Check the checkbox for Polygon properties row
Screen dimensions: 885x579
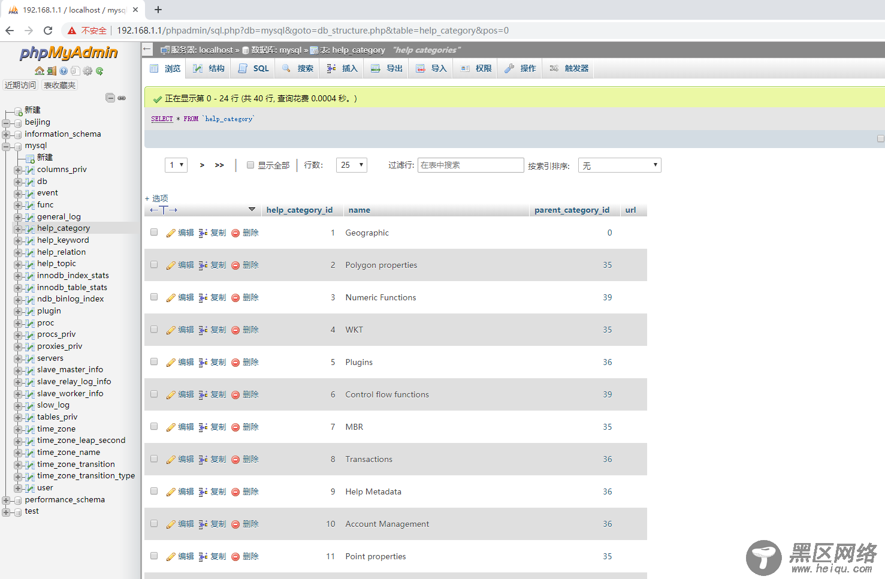pyautogui.click(x=154, y=265)
